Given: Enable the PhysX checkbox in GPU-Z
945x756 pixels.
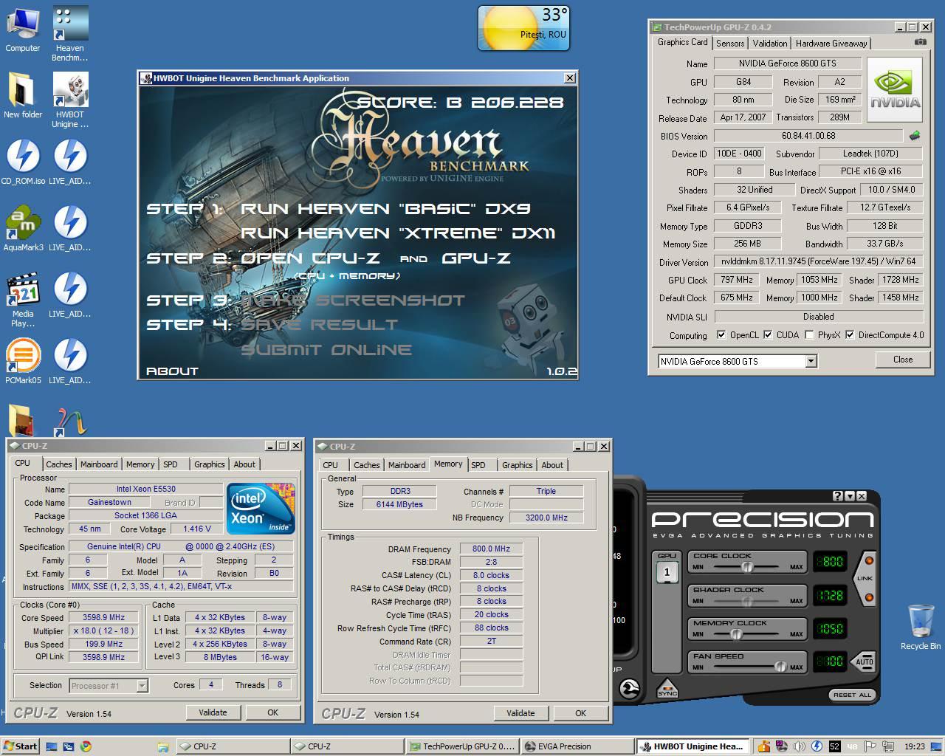Looking at the screenshot, I should pyautogui.click(x=809, y=335).
